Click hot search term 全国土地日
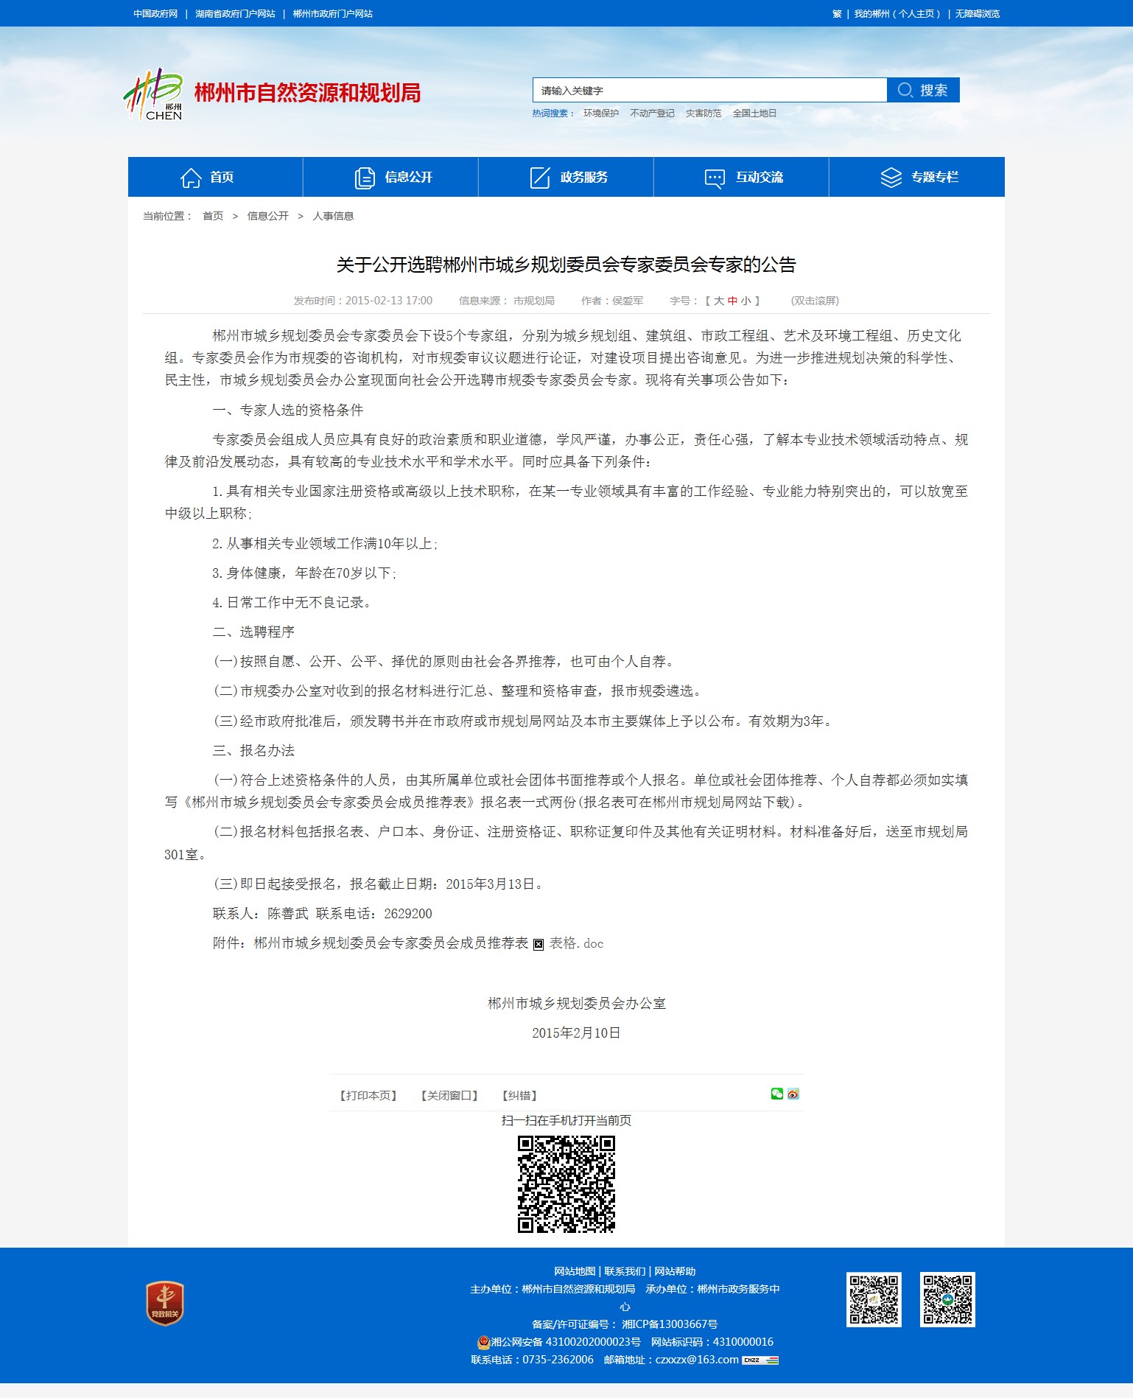The width and height of the screenshot is (1133, 1398). 754,113
